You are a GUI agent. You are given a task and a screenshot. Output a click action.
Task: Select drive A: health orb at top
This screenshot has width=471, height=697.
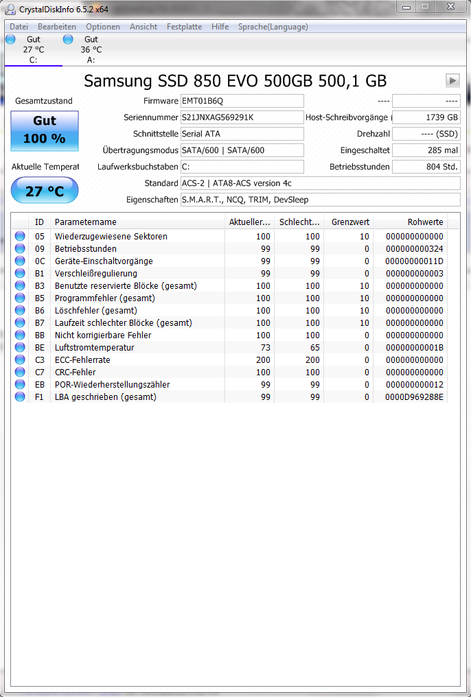68,40
